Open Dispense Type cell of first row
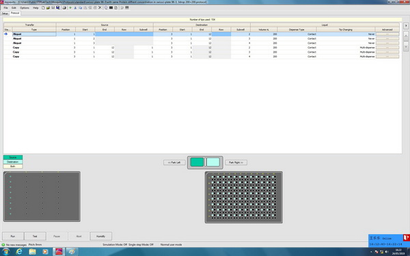Image resolution: width=410 pixels, height=256 pixels. (x=297, y=34)
